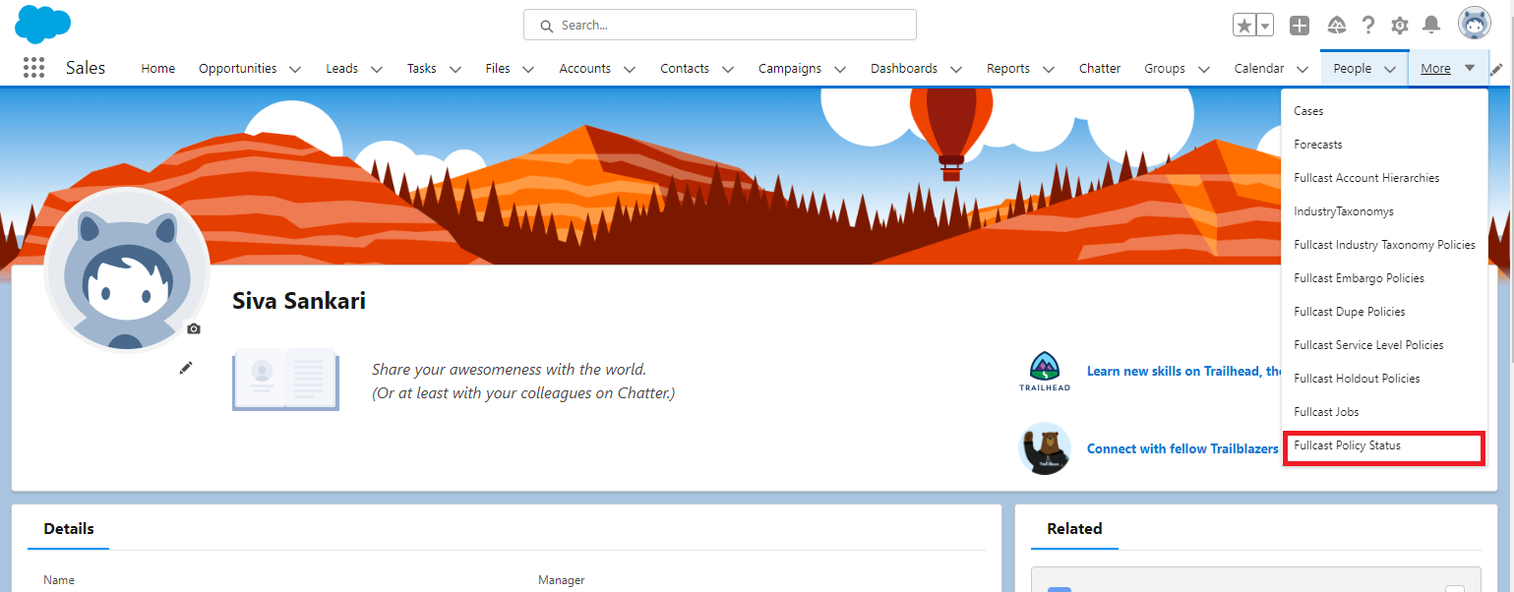Click the large profile avatar picture

127,268
